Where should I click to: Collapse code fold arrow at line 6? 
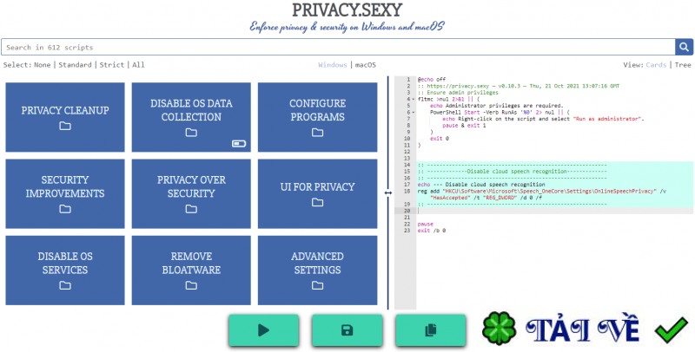[x=414, y=113]
